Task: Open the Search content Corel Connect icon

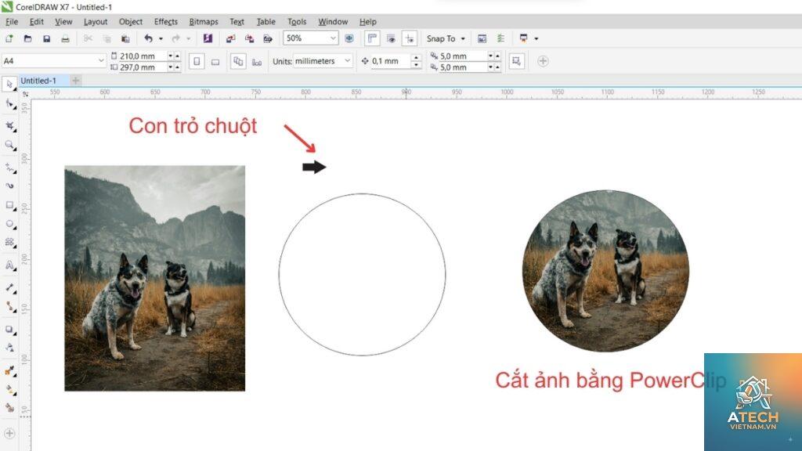Action: click(208, 38)
